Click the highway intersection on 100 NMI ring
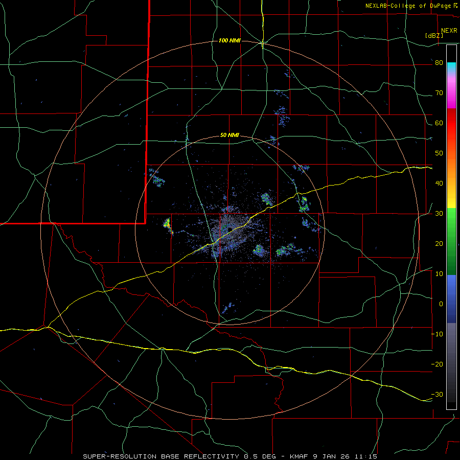Image resolution: width=460 pixels, height=460 pixels. click(x=262, y=43)
